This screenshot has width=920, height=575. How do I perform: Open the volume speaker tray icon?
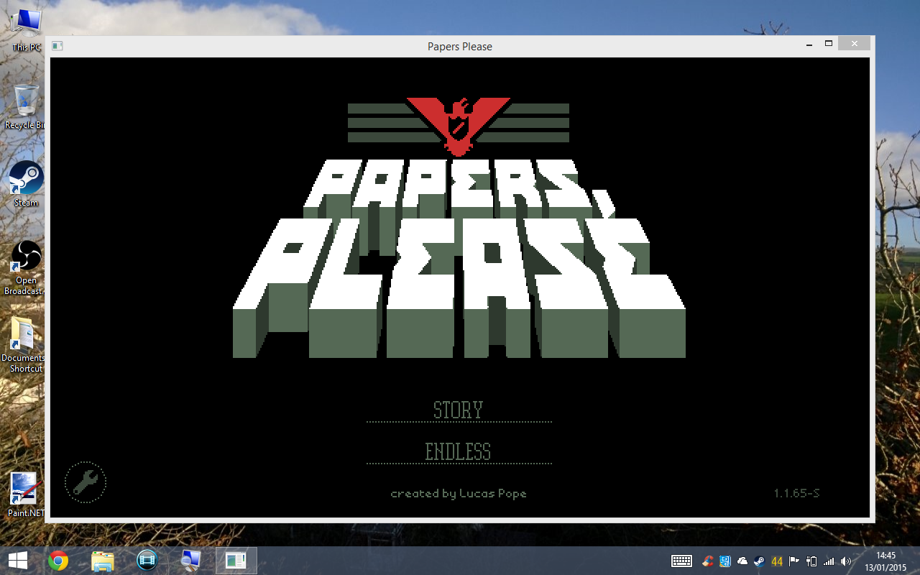pyautogui.click(x=846, y=561)
